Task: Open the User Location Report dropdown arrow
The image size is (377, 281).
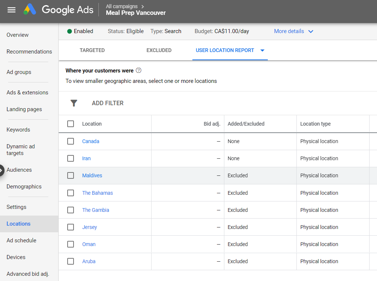Action: pyautogui.click(x=262, y=51)
